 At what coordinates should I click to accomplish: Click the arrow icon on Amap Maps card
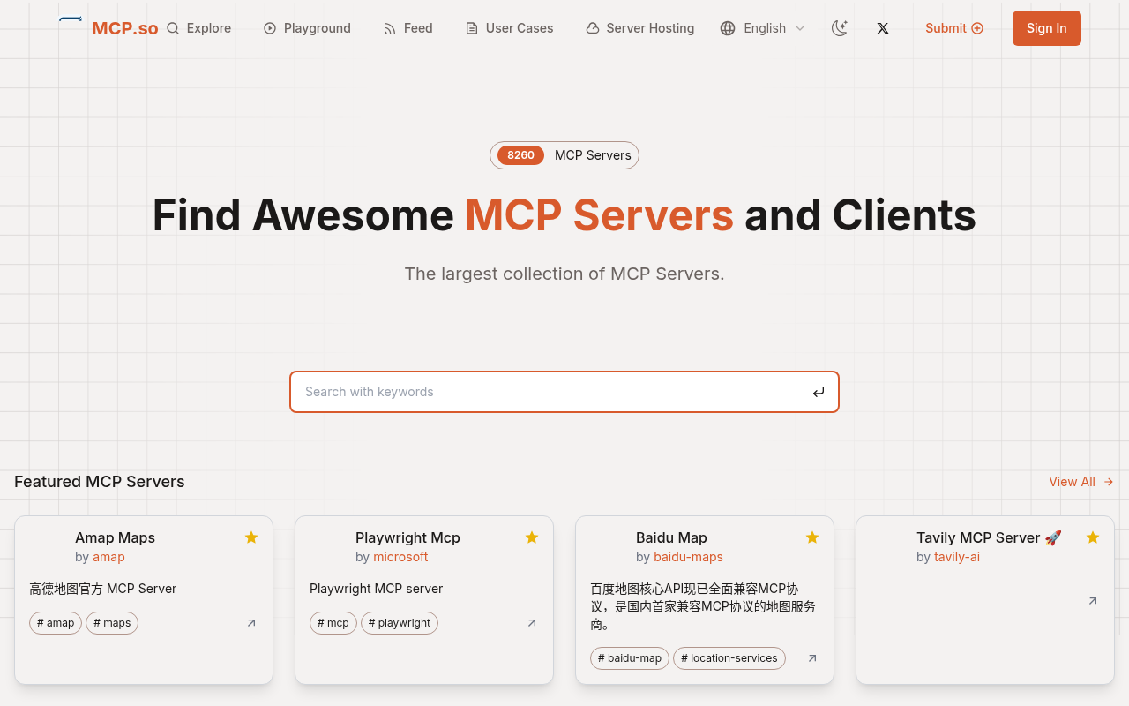point(251,623)
